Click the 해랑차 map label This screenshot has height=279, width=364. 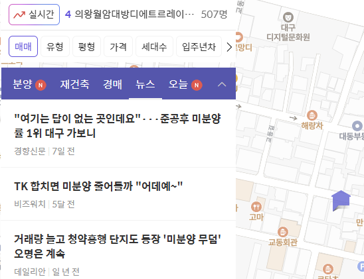click(312, 126)
